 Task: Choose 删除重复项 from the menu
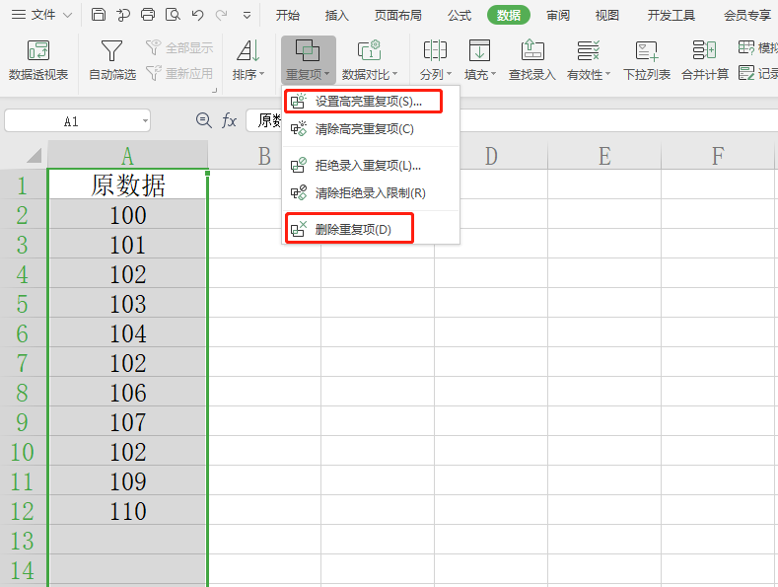coord(353,229)
